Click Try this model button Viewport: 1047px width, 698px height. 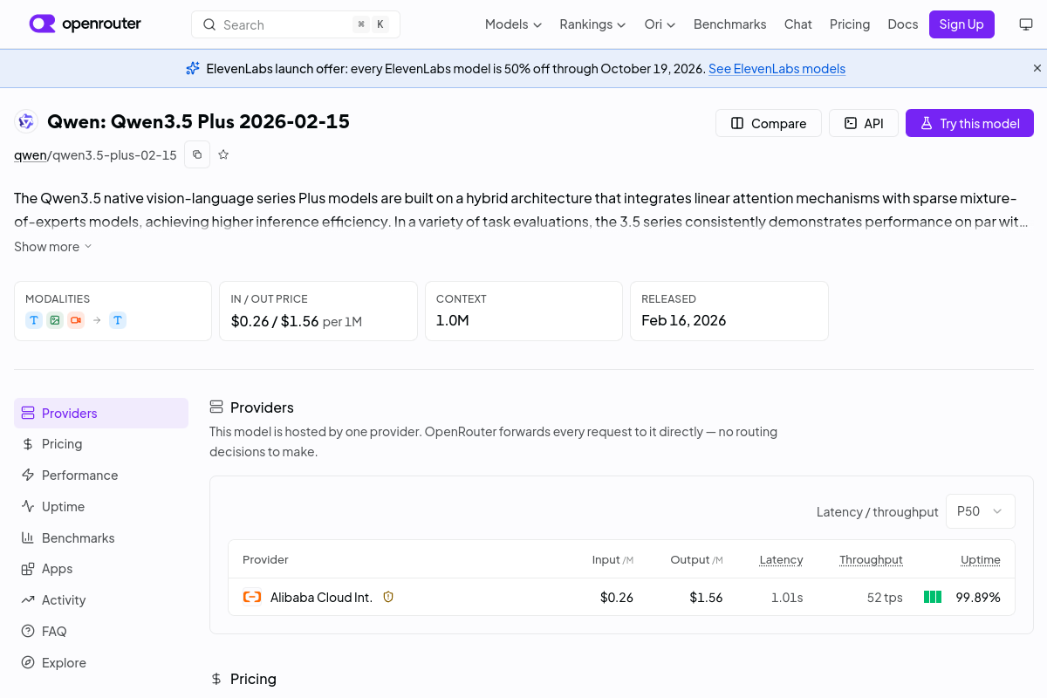point(969,123)
